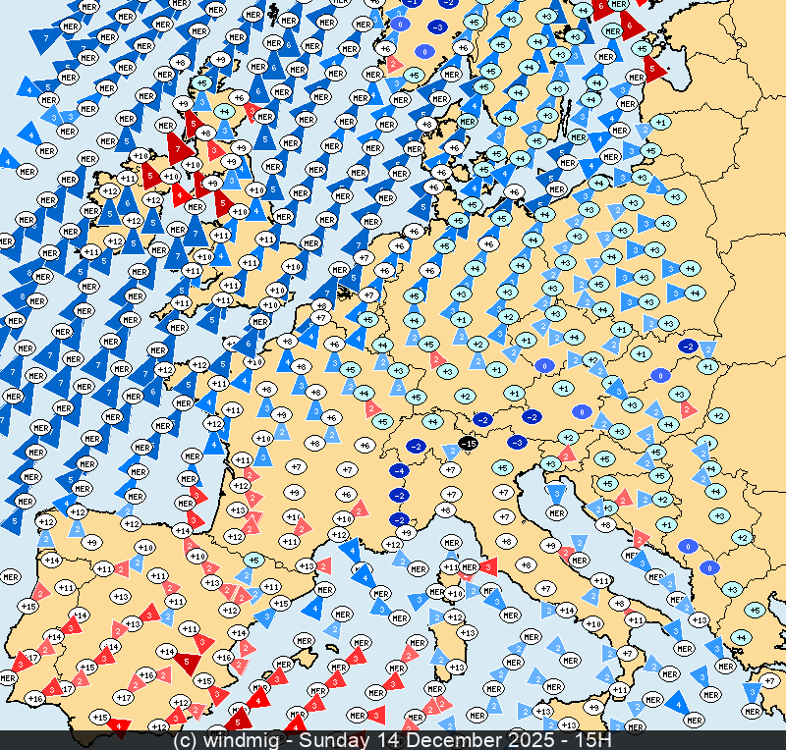The width and height of the screenshot is (786, 750).
Task: Select -3 marker right of black -15
Action: pyautogui.click(x=516, y=443)
